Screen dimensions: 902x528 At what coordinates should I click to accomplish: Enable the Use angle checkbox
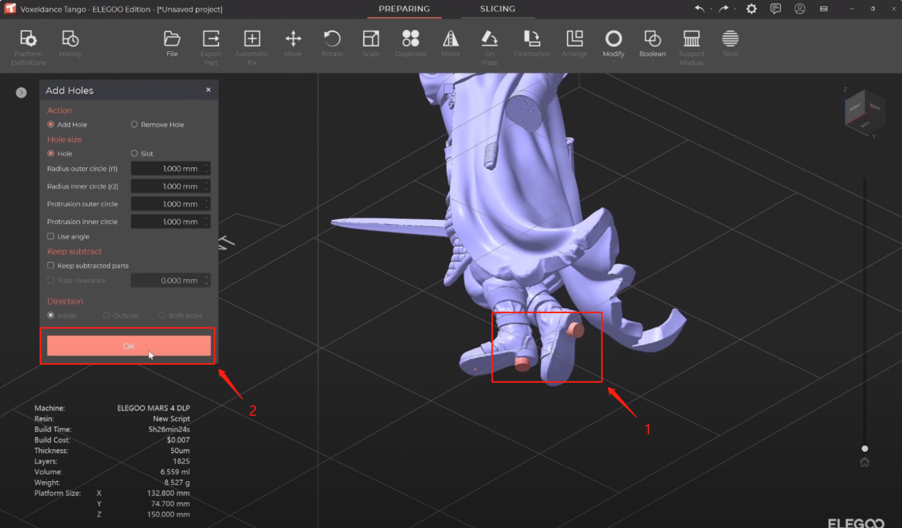[51, 236]
